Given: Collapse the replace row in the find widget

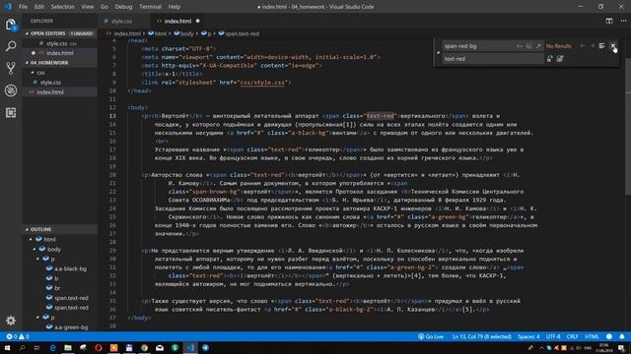Looking at the screenshot, I should [x=438, y=52].
